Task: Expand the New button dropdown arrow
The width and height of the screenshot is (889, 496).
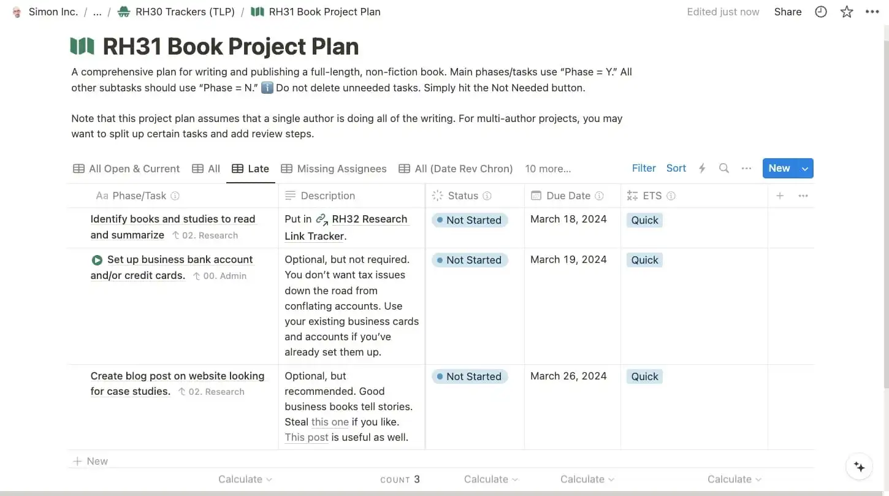Action: (805, 169)
